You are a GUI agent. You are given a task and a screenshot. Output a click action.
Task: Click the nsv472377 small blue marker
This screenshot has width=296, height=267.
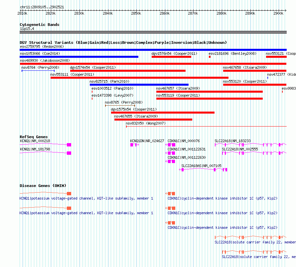coord(268,78)
